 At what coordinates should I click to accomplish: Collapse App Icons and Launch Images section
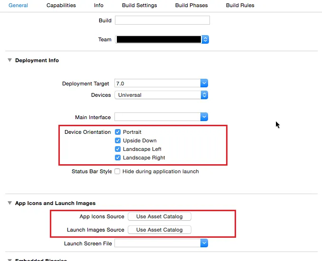point(9,203)
